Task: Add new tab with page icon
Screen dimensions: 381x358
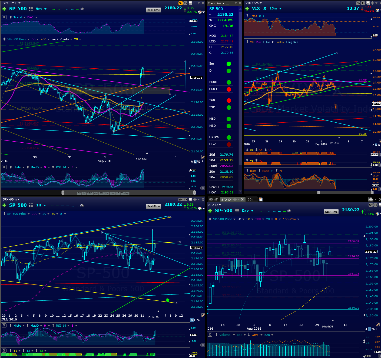Action: [261, 199]
